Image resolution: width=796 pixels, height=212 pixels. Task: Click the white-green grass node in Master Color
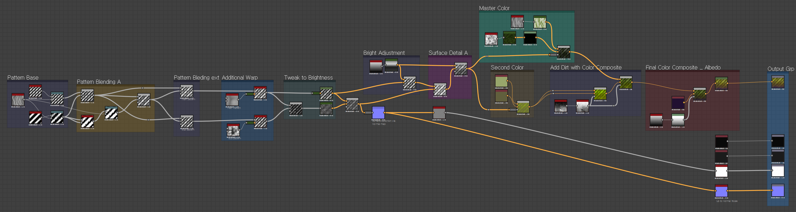click(540, 22)
